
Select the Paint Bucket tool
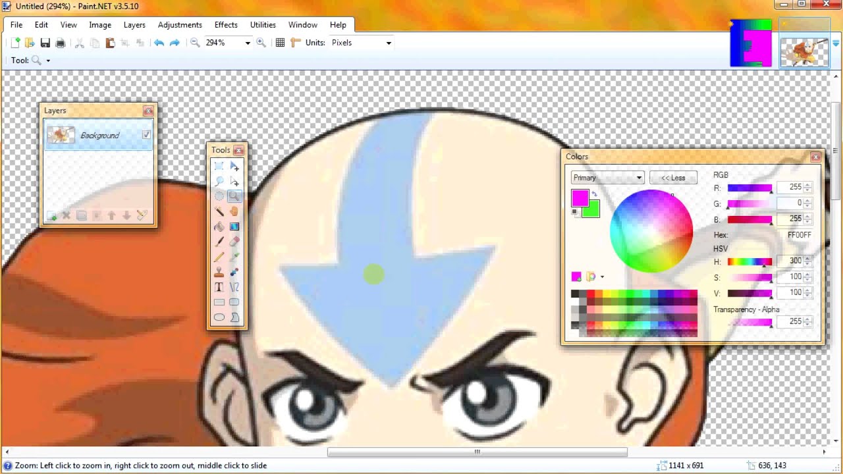pos(219,226)
